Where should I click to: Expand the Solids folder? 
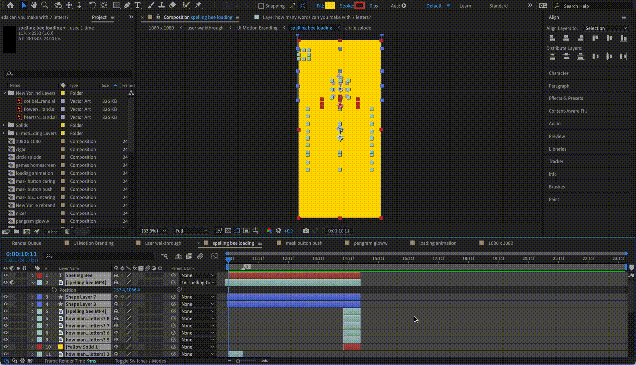pyautogui.click(x=4, y=125)
